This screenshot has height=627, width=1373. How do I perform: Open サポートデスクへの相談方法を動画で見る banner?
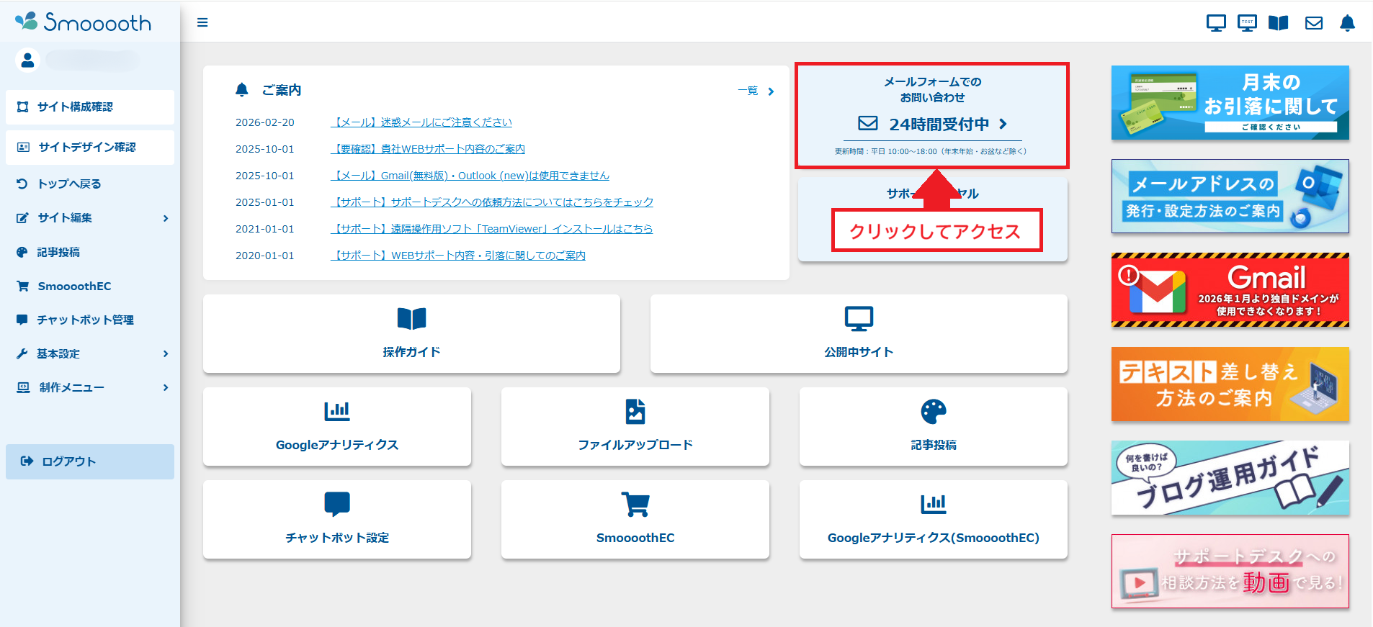click(1230, 572)
